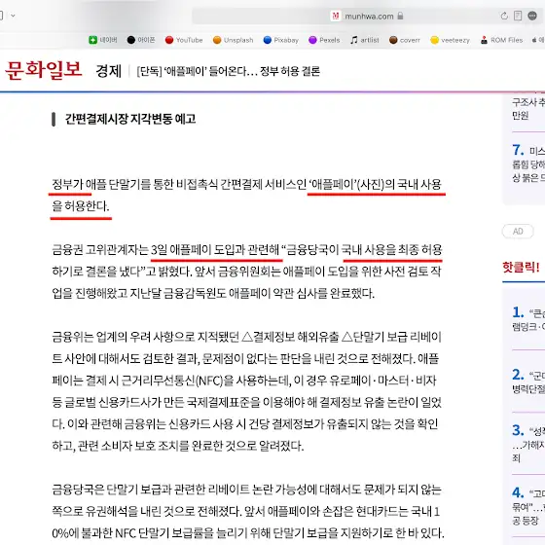Open the 경제 section link
Image resolution: width=545 pixels, height=545 pixels.
point(108,71)
